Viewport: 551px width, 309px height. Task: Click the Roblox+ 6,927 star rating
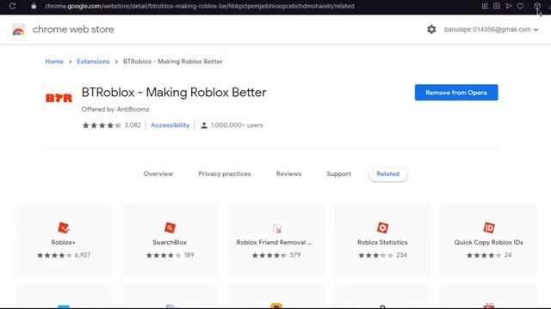click(x=64, y=255)
